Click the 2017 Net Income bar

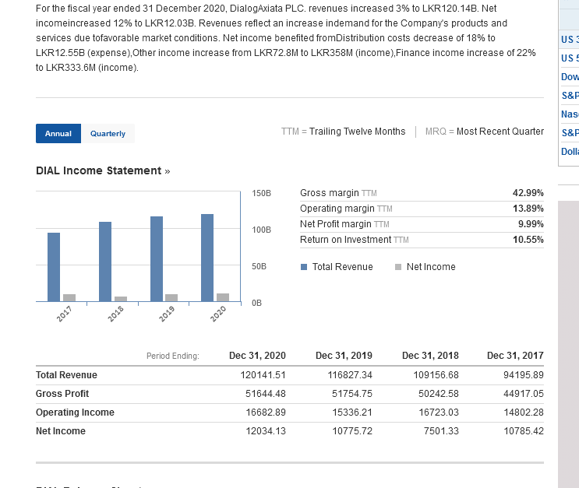point(69,297)
